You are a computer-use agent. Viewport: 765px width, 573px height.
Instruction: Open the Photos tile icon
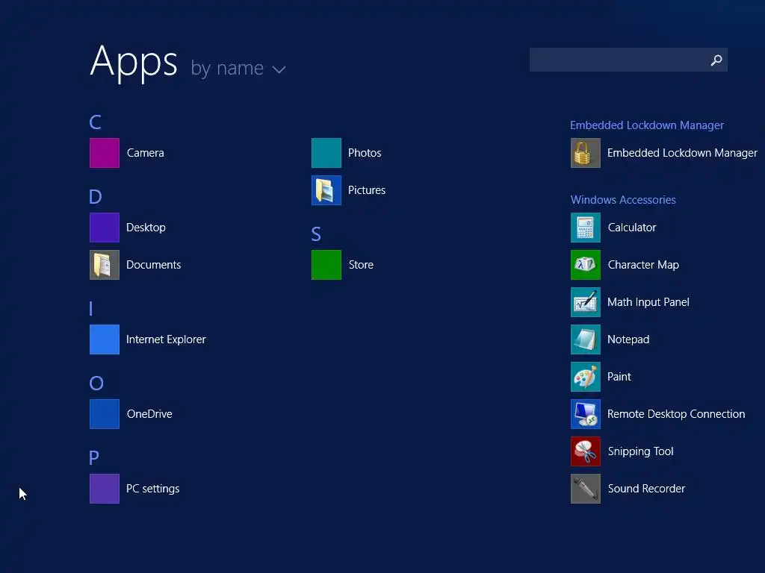tap(326, 153)
